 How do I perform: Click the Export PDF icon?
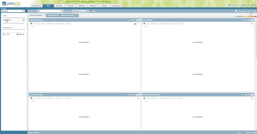91,11
